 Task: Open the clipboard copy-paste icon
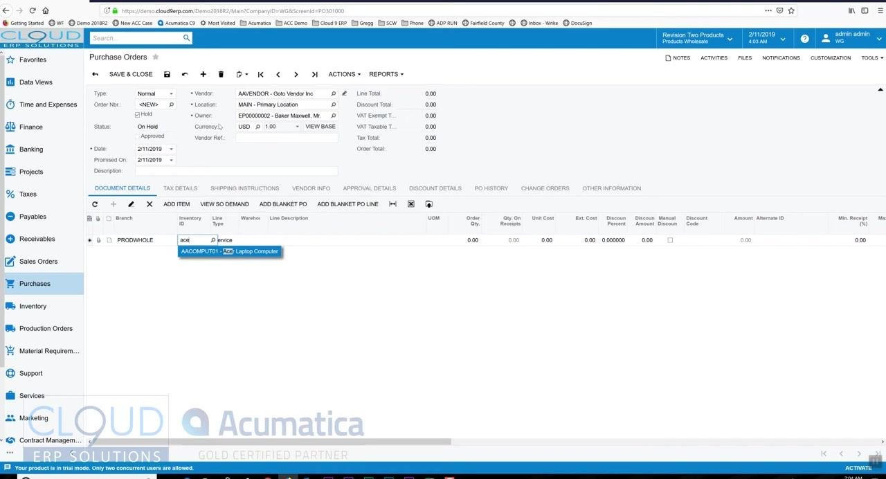point(241,74)
